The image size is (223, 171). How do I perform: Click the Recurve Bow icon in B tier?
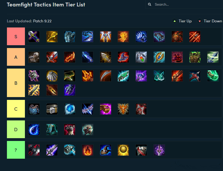(70, 76)
